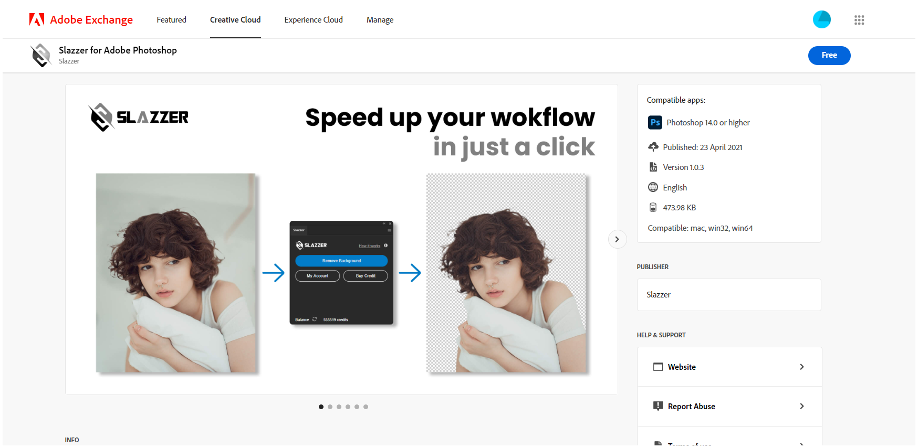Click the Slazzer logo in carousel banner
The height and width of the screenshot is (448, 918).
tap(139, 117)
